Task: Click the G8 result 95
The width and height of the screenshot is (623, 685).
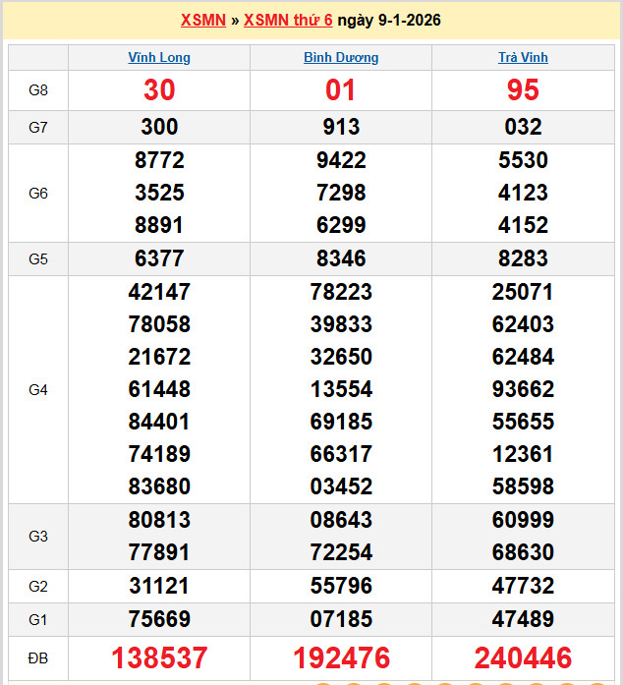Action: tap(523, 90)
